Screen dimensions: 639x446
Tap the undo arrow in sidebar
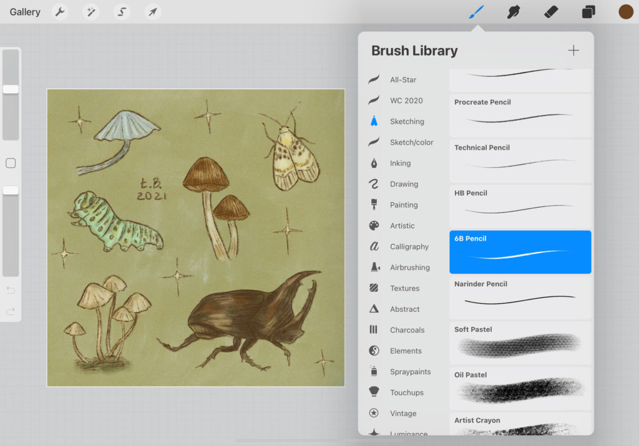[11, 291]
